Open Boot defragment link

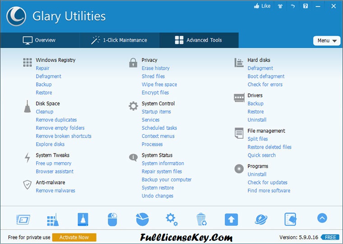[266, 76]
